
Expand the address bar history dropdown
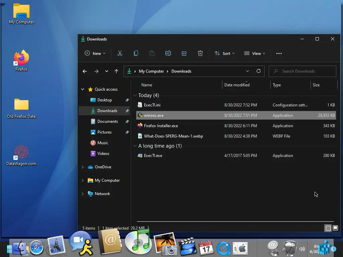click(248, 71)
